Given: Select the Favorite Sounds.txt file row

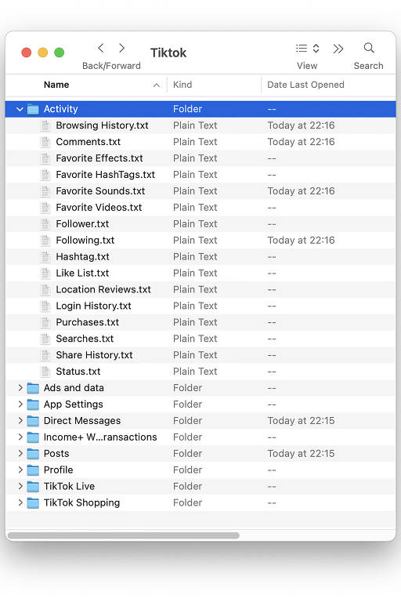Looking at the screenshot, I should pyautogui.click(x=200, y=191).
